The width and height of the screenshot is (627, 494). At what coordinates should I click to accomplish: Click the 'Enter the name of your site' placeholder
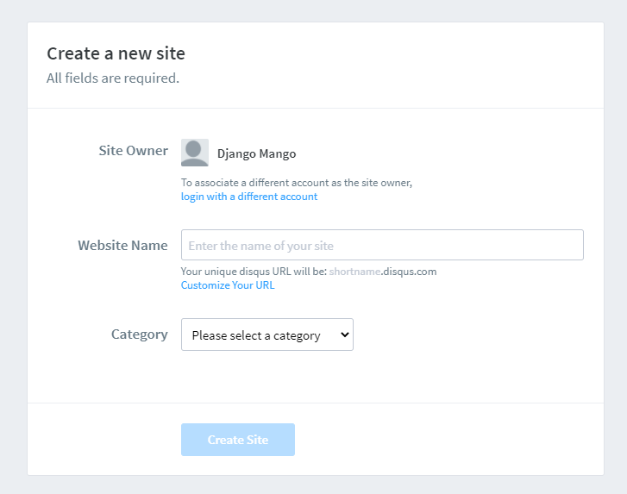point(261,246)
